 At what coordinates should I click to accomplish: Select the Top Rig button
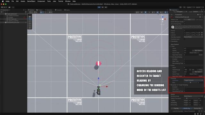pos(176,108)
